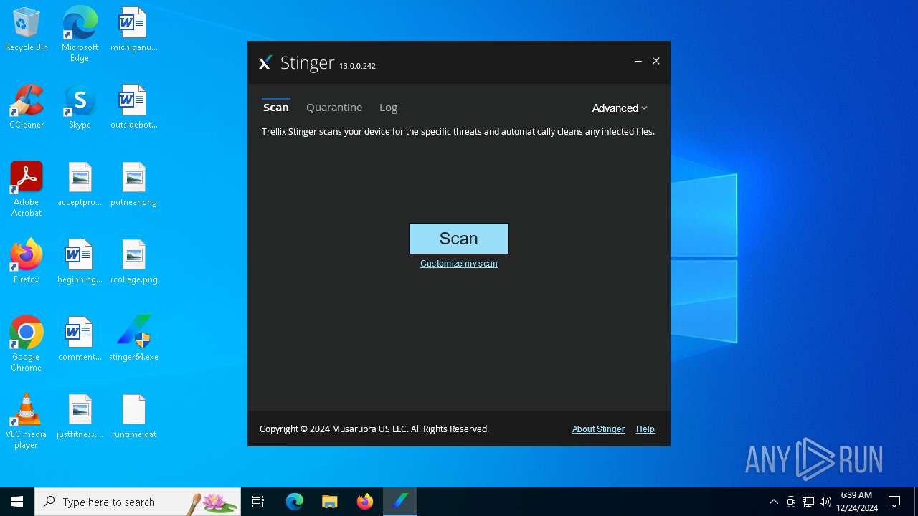The width and height of the screenshot is (918, 516).
Task: Select the comment Word document icon
Action: (80, 340)
